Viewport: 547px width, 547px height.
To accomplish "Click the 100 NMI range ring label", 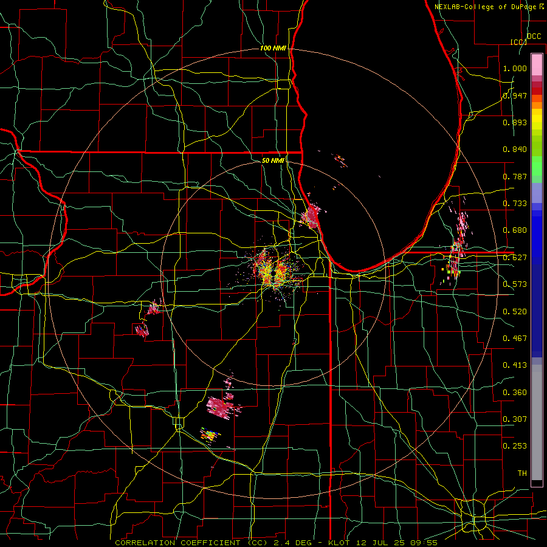I will (273, 48).
